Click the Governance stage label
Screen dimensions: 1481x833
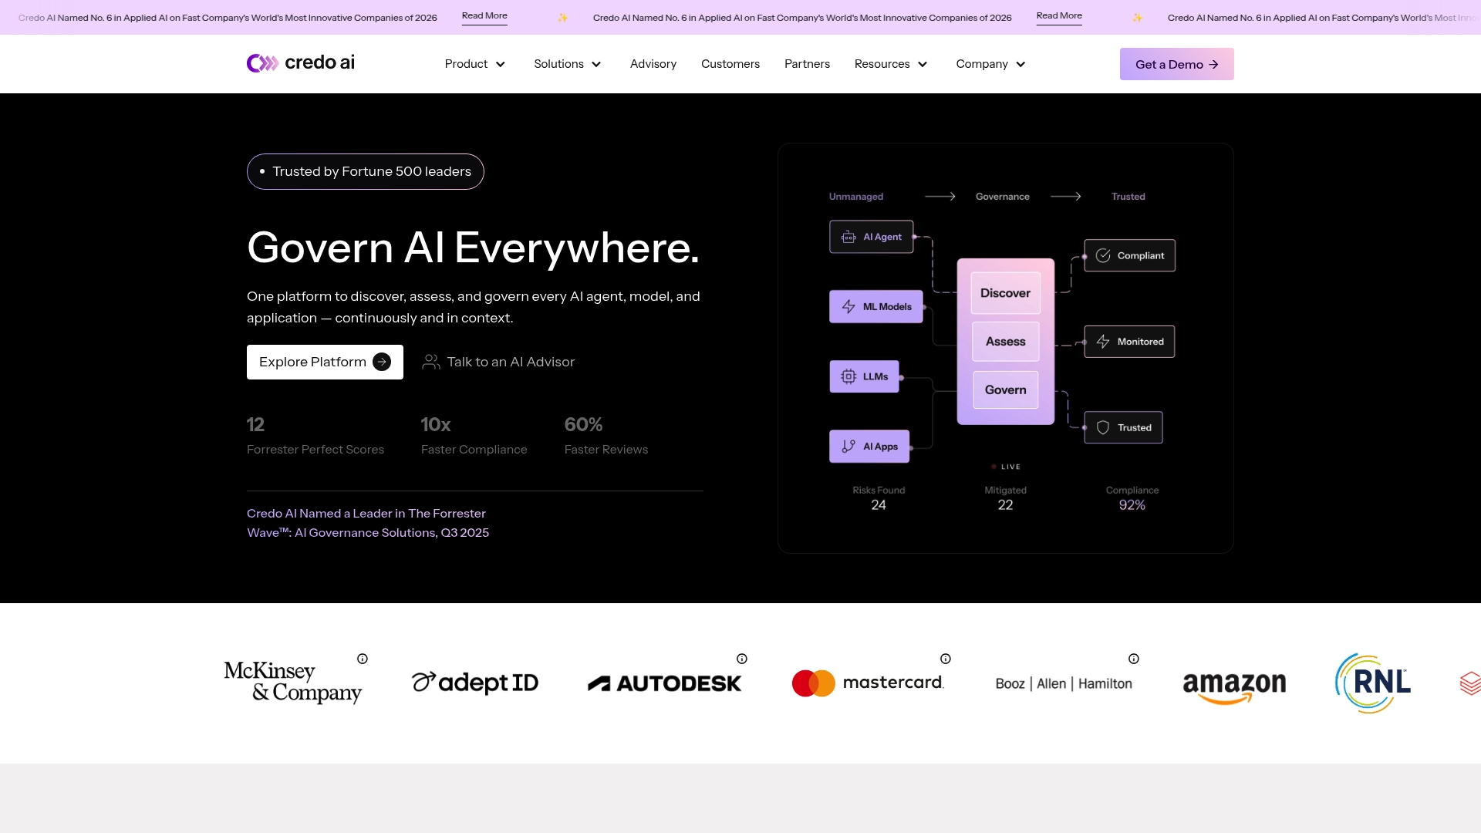coord(1002,197)
